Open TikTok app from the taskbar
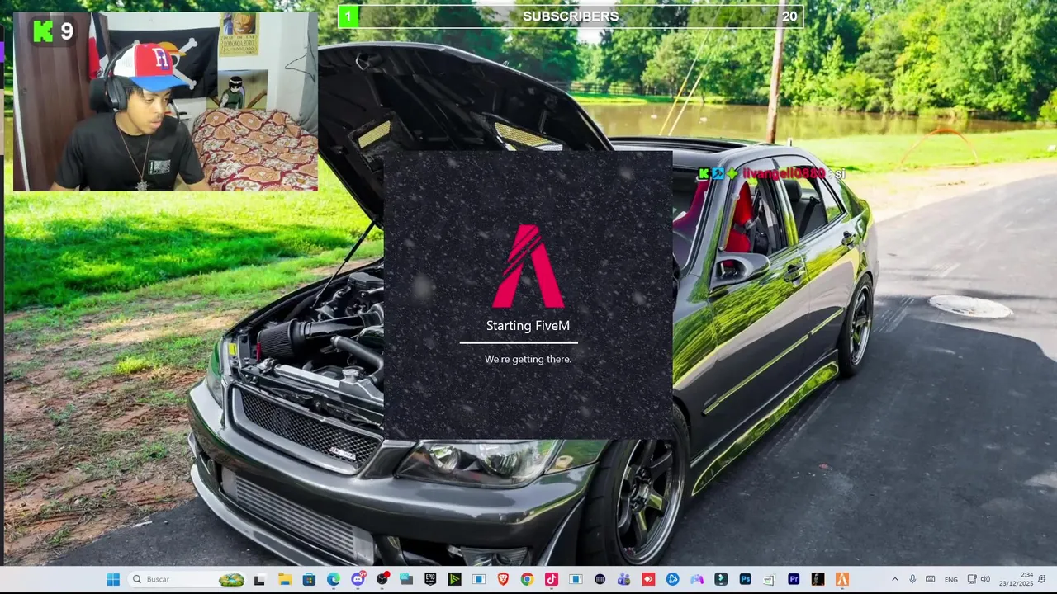 pyautogui.click(x=551, y=579)
